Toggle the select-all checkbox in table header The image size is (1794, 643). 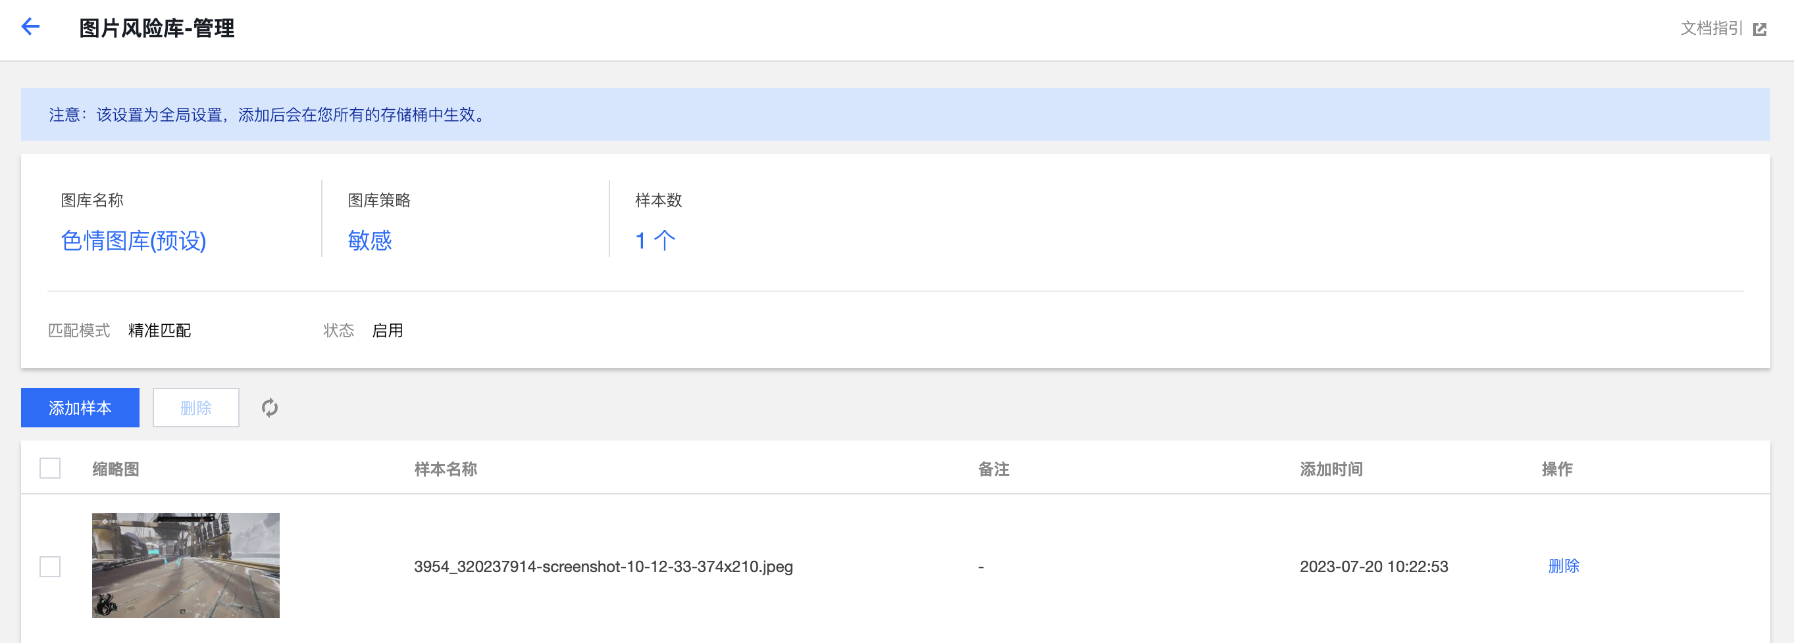point(50,468)
